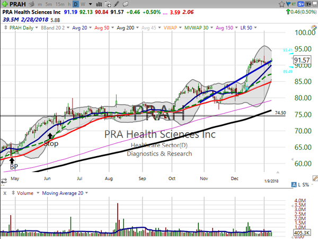Screen dimensions: 318x239
Task: Click the 91.57 current price label
Action: pyautogui.click(x=302, y=60)
